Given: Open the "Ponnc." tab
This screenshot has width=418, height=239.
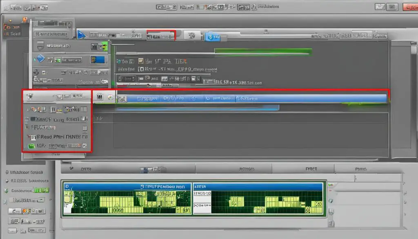Looking at the screenshot, I should point(361,169).
